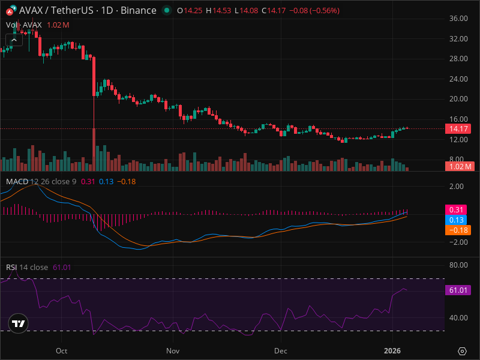Select the MACD 12 26 close 9 legend

click(41, 182)
